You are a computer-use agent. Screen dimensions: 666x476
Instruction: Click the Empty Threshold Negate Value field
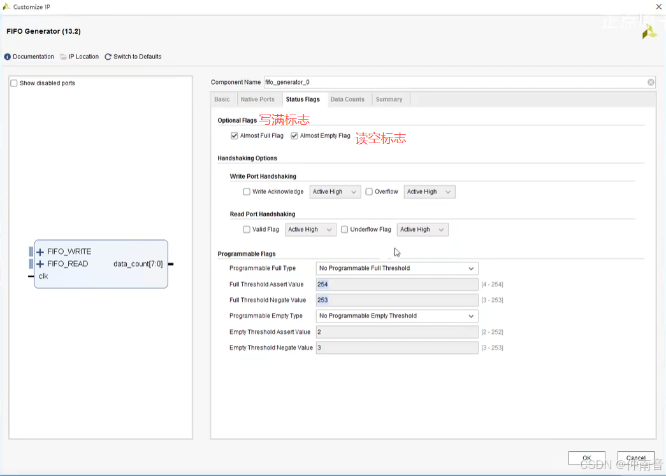tap(397, 347)
